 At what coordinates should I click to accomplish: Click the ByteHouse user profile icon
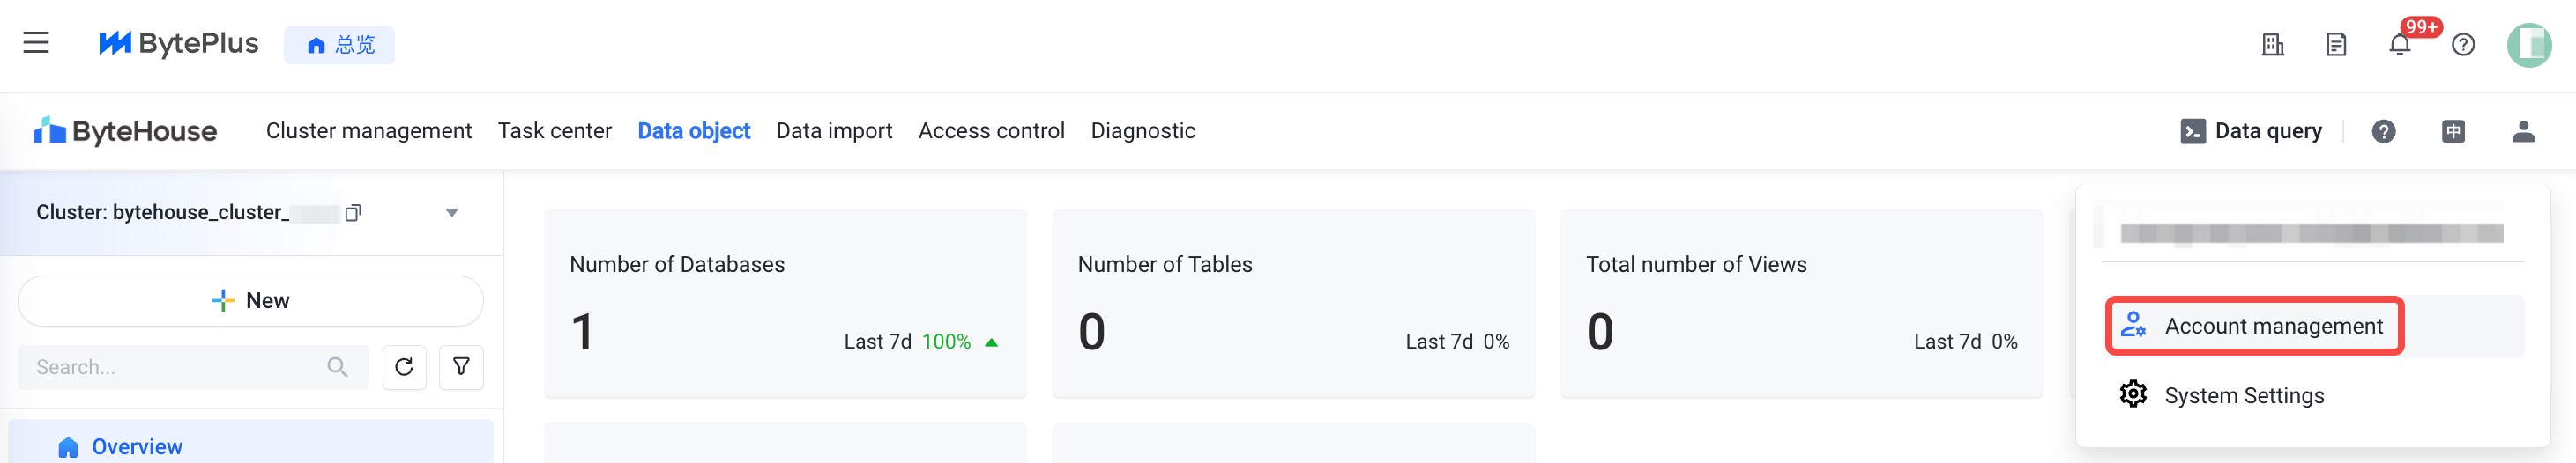click(2523, 132)
